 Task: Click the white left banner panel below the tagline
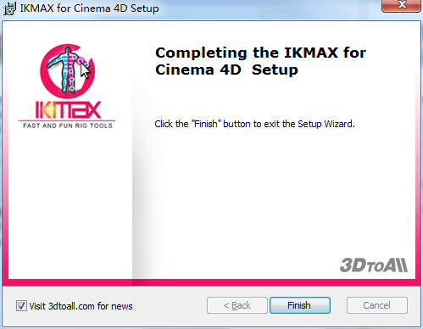(70, 204)
